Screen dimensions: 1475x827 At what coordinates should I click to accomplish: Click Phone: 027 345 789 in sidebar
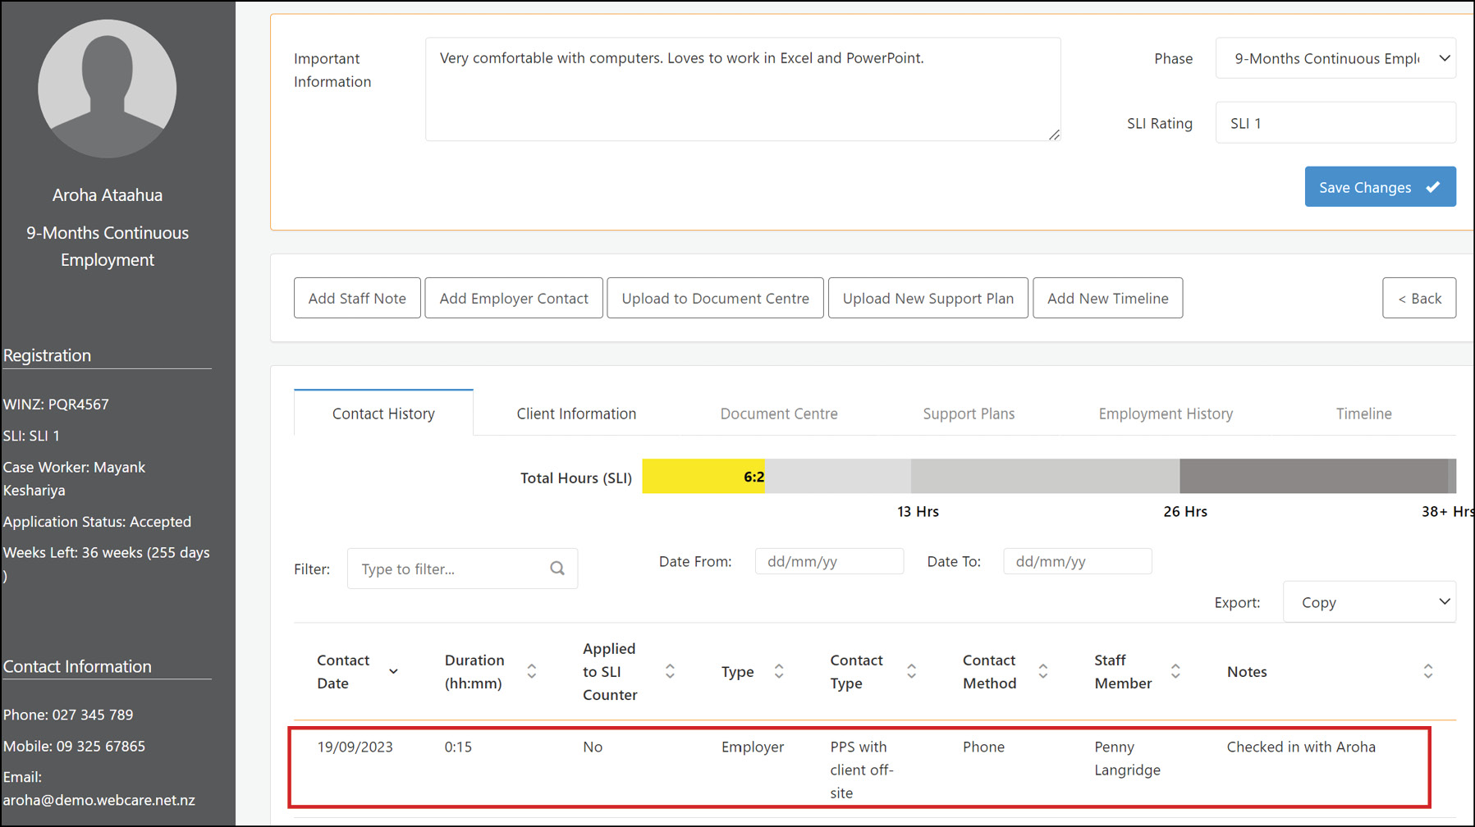[x=68, y=715]
